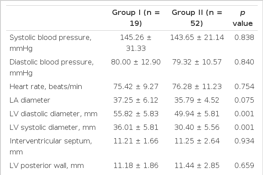Click the value 143.65 ± 21.14
263x175 pixels.
[x=197, y=37]
